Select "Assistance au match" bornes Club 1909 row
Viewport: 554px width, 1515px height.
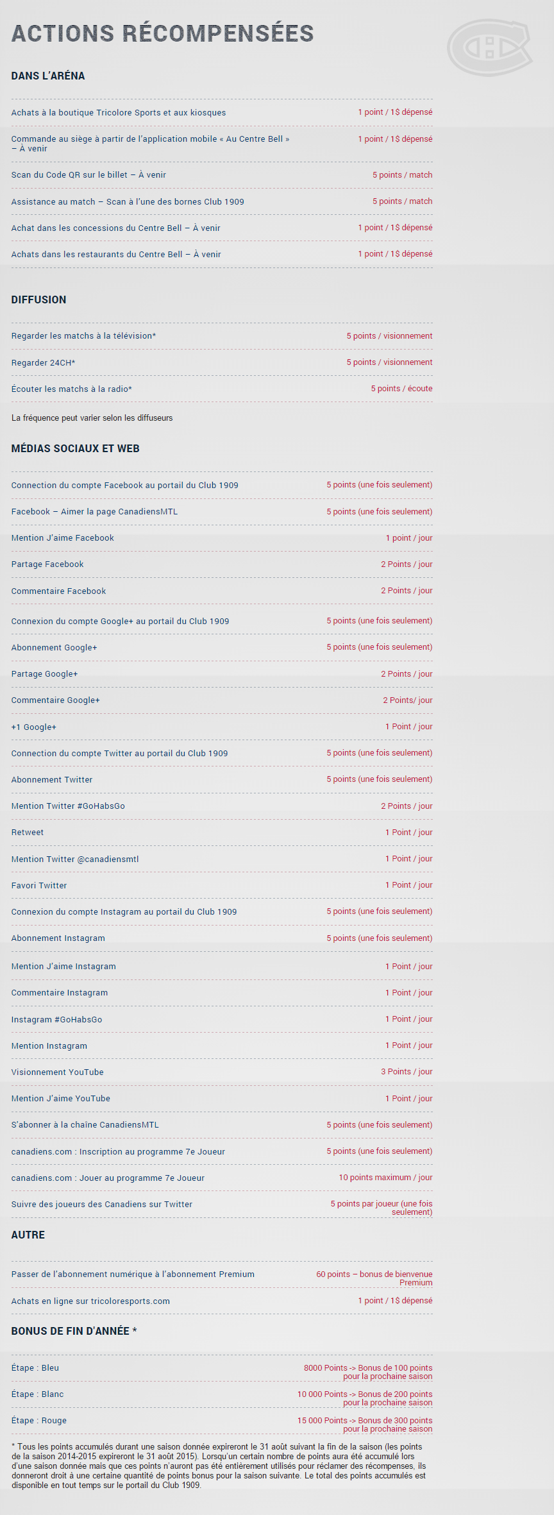coord(128,202)
